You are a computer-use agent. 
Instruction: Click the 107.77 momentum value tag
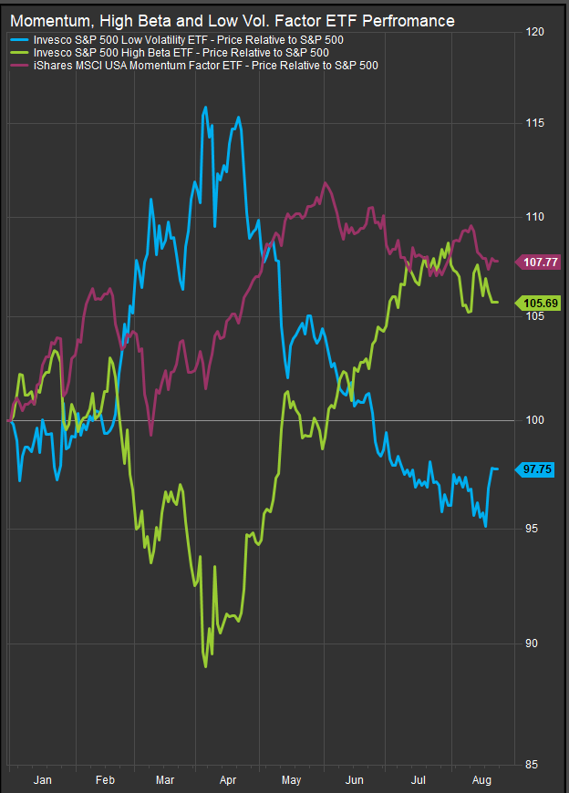tap(542, 262)
